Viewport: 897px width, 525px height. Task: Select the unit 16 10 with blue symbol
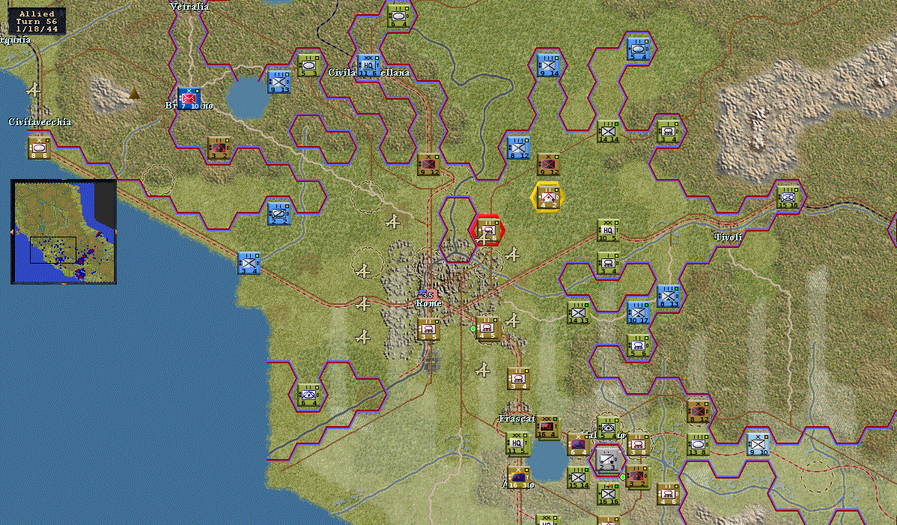click(517, 476)
